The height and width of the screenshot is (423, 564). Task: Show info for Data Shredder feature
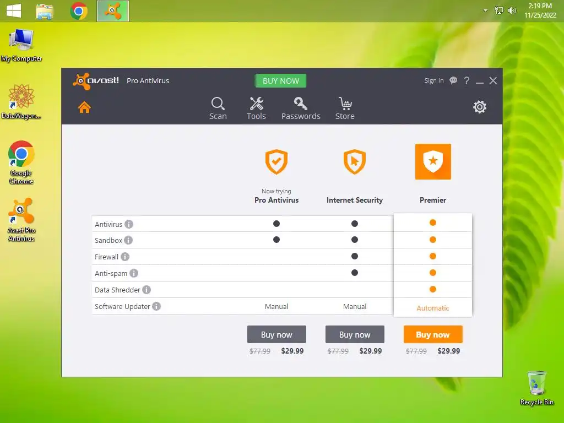(x=147, y=290)
